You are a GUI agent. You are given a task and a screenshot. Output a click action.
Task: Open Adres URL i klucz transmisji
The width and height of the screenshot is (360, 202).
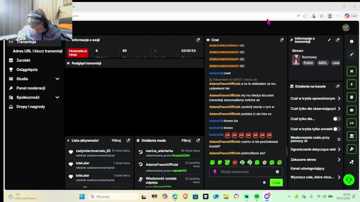(x=37, y=51)
